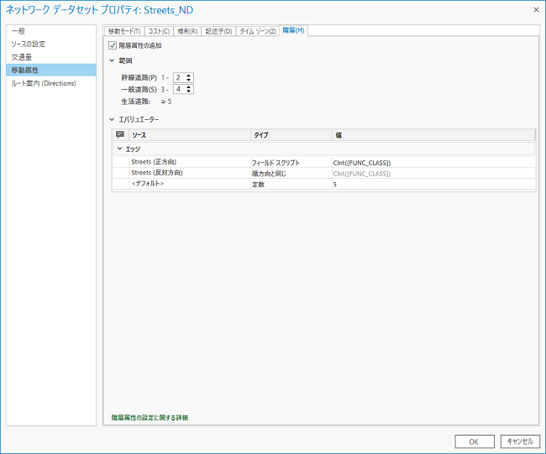This screenshot has width=546, height=454.
Task: Collapse the 範囲 section
Action: click(x=112, y=61)
